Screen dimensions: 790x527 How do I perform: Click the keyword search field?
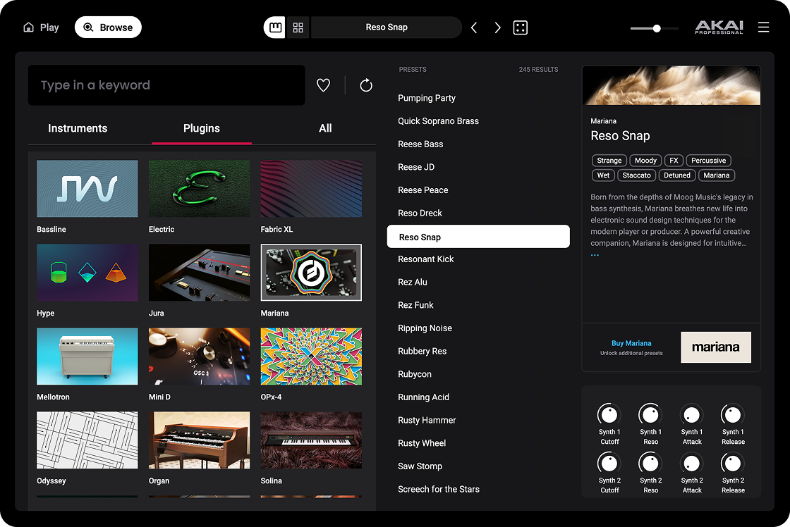click(x=166, y=85)
